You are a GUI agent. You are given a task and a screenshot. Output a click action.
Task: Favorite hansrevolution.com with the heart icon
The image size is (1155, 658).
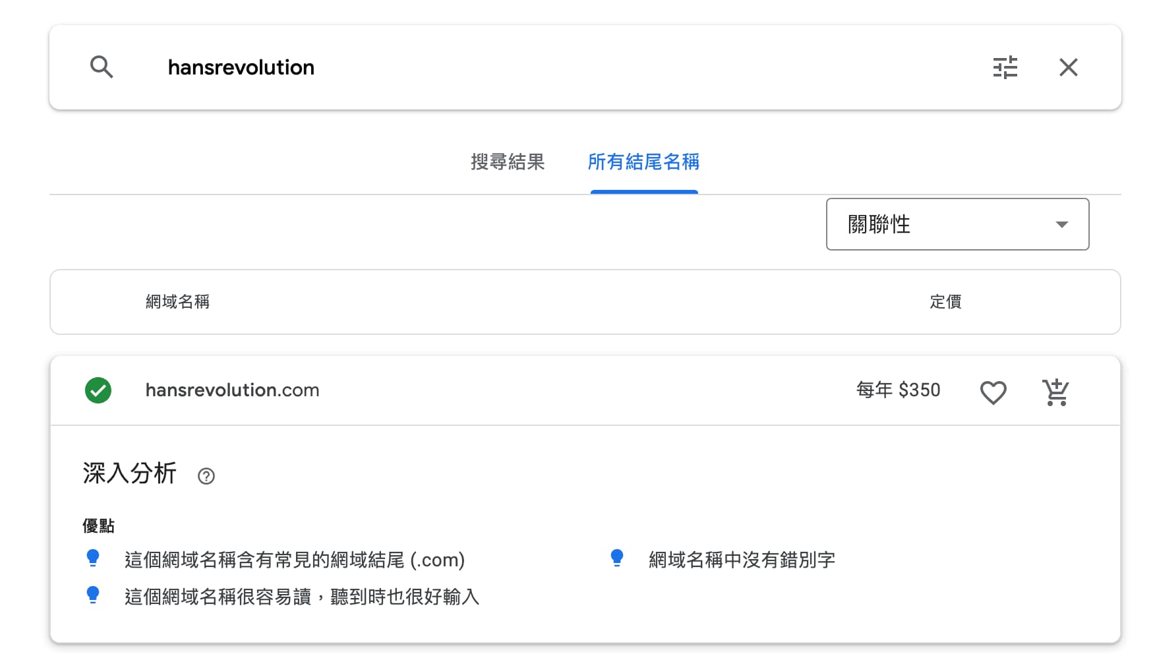993,393
